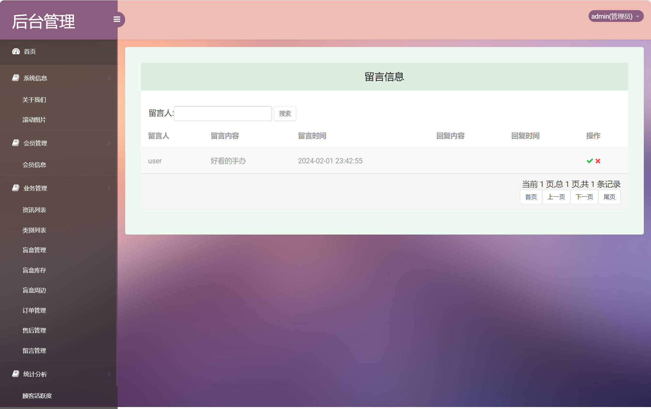This screenshot has height=409, width=651.
Task: Click inside the 留言人 search field
Action: pos(222,113)
